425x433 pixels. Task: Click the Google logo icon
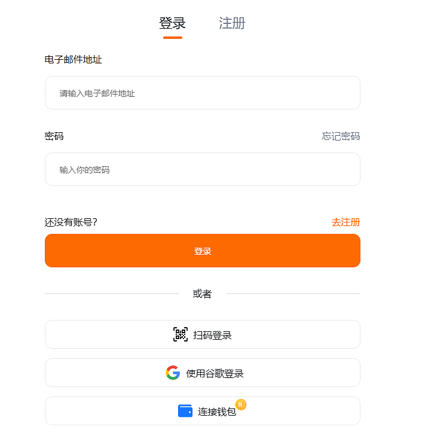[x=173, y=373]
